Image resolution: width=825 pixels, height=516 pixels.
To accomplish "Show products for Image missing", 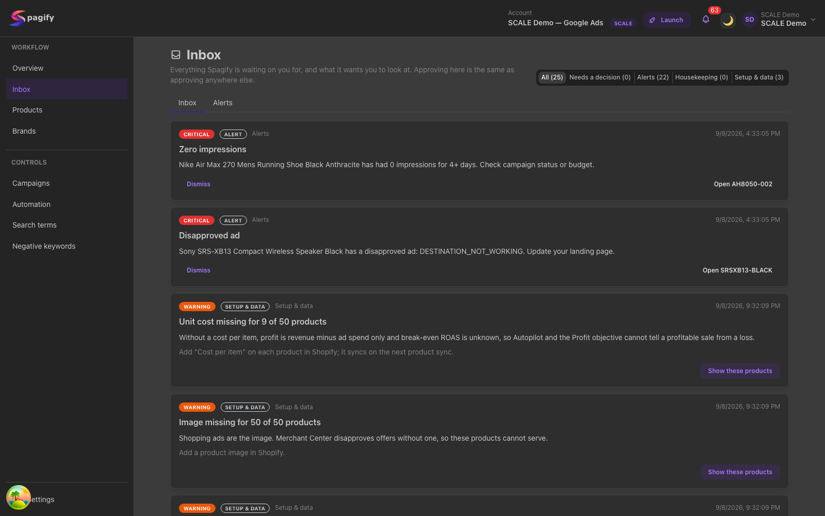I will click(x=740, y=472).
